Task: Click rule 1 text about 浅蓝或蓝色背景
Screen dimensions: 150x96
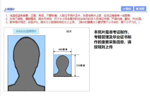Action: (x=68, y=16)
